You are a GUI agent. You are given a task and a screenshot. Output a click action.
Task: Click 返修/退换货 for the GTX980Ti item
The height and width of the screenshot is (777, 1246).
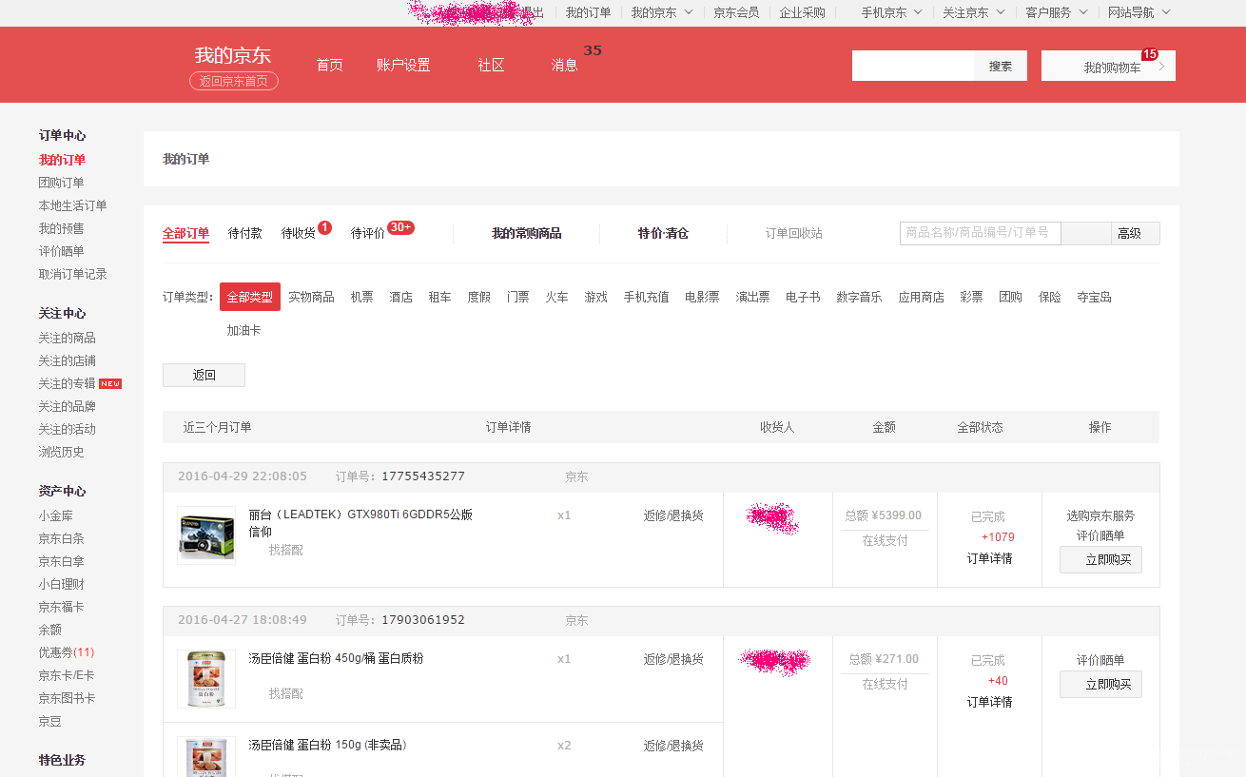(673, 515)
